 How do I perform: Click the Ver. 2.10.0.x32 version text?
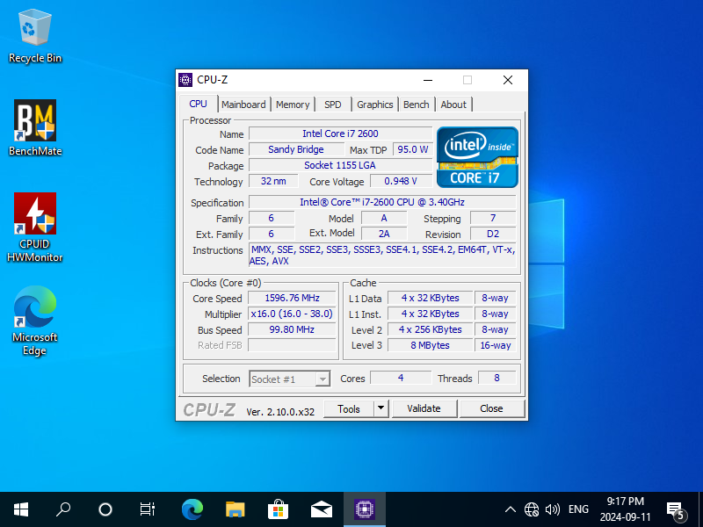(280, 412)
